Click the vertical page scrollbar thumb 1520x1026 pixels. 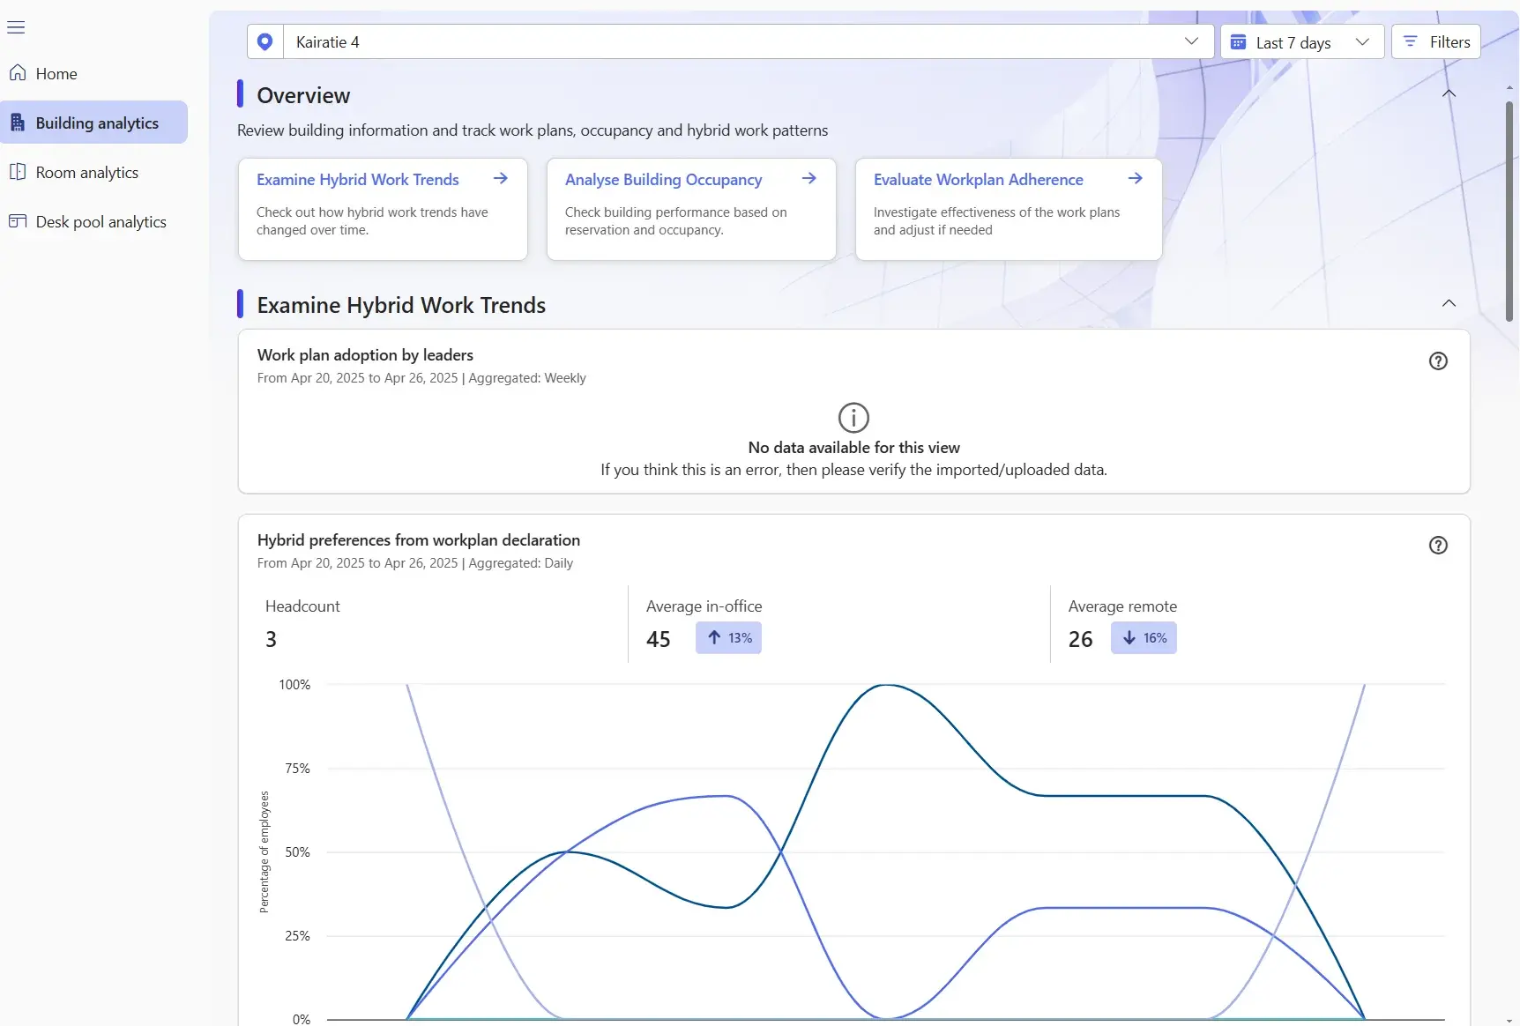pyautogui.click(x=1509, y=212)
